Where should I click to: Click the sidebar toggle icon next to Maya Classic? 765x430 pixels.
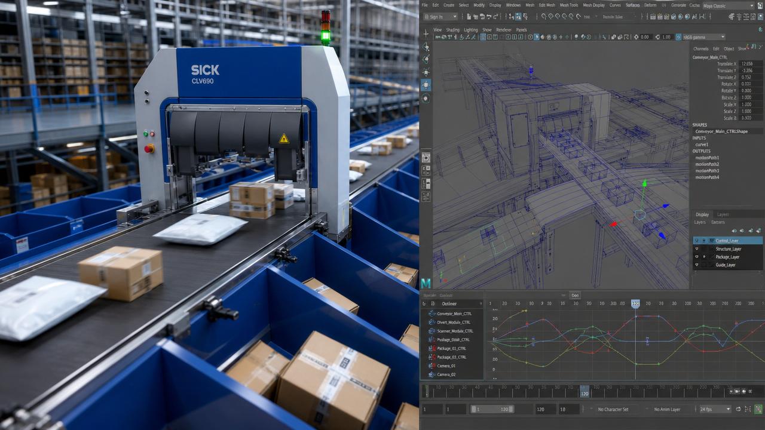(760, 5)
